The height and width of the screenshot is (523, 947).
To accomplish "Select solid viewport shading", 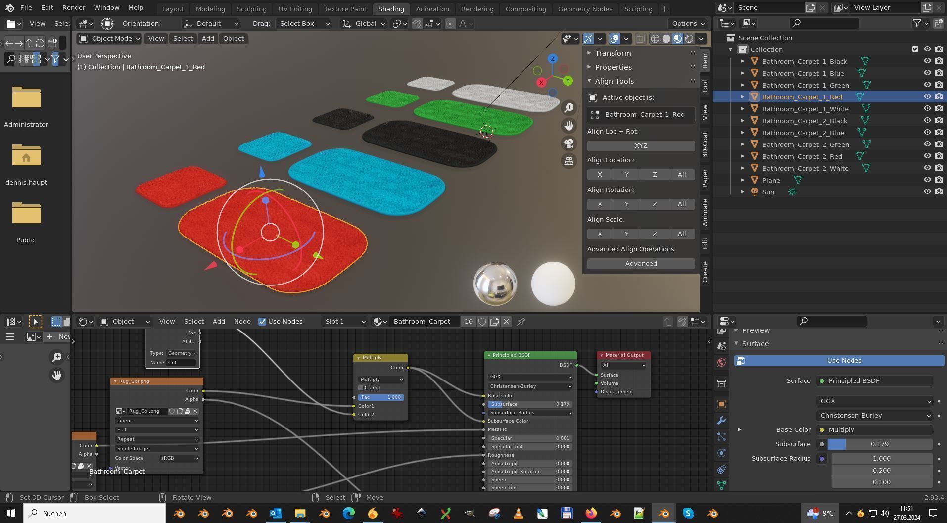I will coord(666,39).
